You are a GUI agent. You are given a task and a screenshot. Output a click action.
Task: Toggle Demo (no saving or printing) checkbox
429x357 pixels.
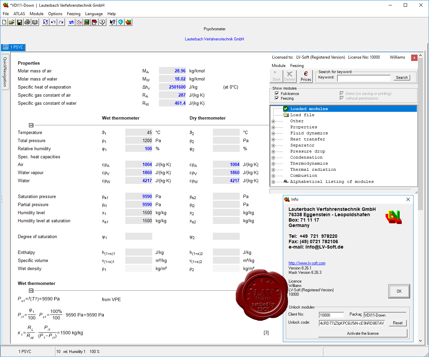point(342,94)
